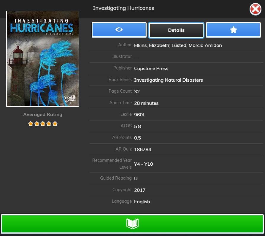Click the first rating star
This screenshot has width=265, height=236.
click(x=31, y=124)
